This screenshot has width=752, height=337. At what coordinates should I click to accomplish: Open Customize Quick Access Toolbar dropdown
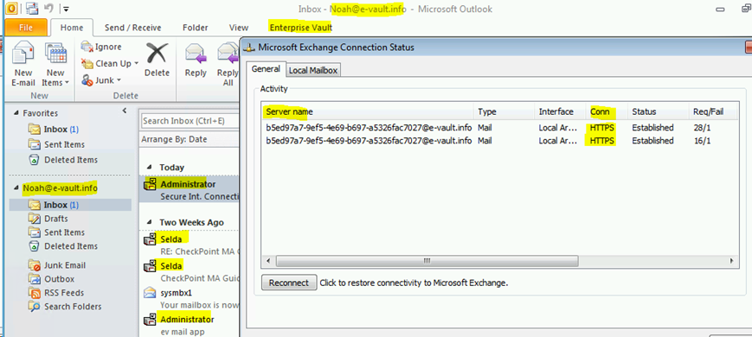click(x=66, y=9)
